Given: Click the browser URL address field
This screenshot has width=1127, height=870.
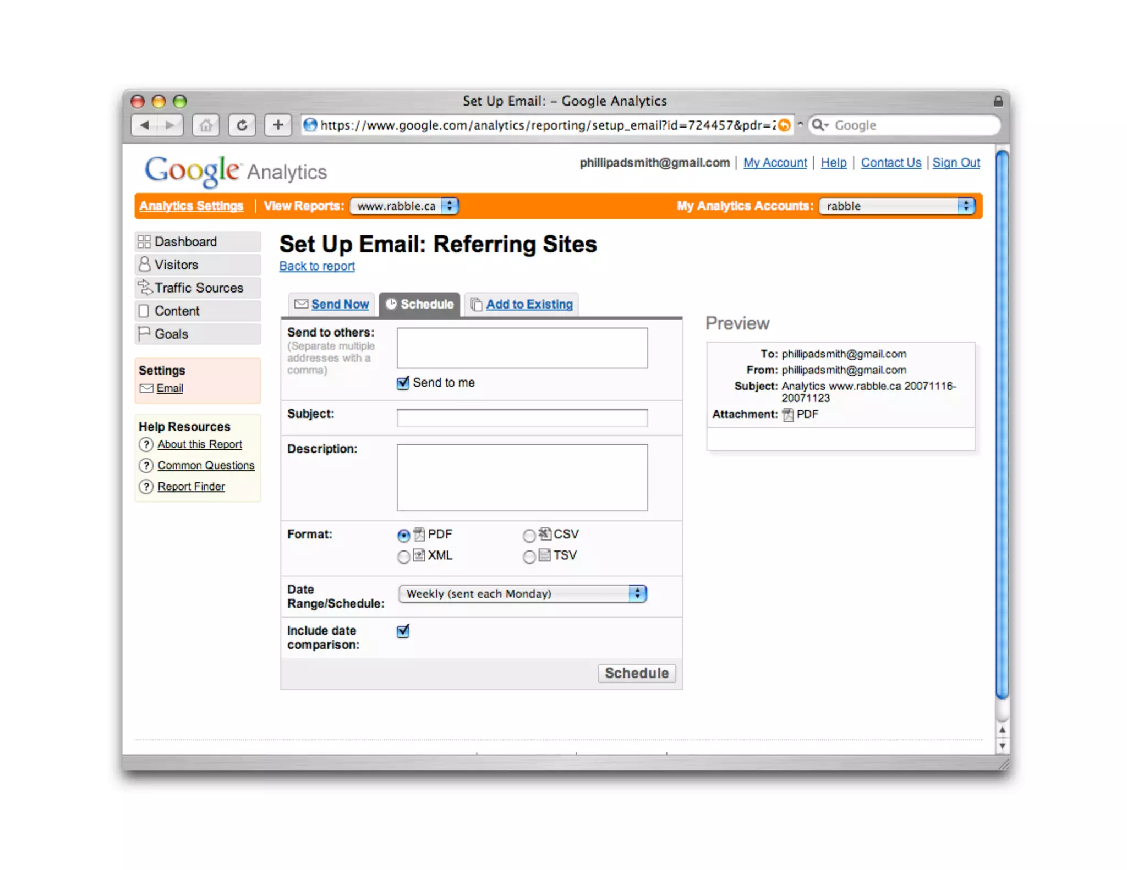Looking at the screenshot, I should coord(548,125).
